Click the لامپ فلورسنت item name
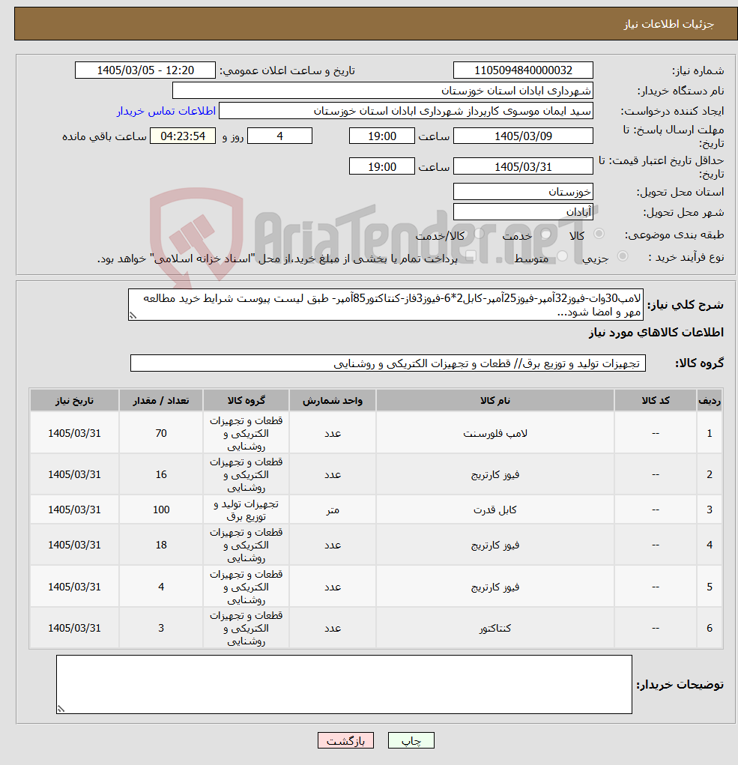This screenshot has height=765, width=738. coord(495,433)
